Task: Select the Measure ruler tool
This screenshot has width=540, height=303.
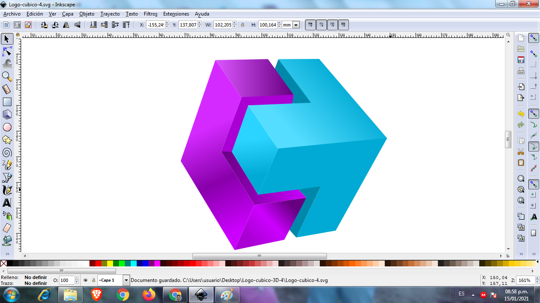Action: coord(7,89)
